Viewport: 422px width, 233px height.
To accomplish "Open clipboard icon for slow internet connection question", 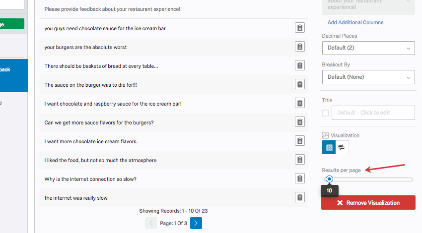I will [x=300, y=178].
